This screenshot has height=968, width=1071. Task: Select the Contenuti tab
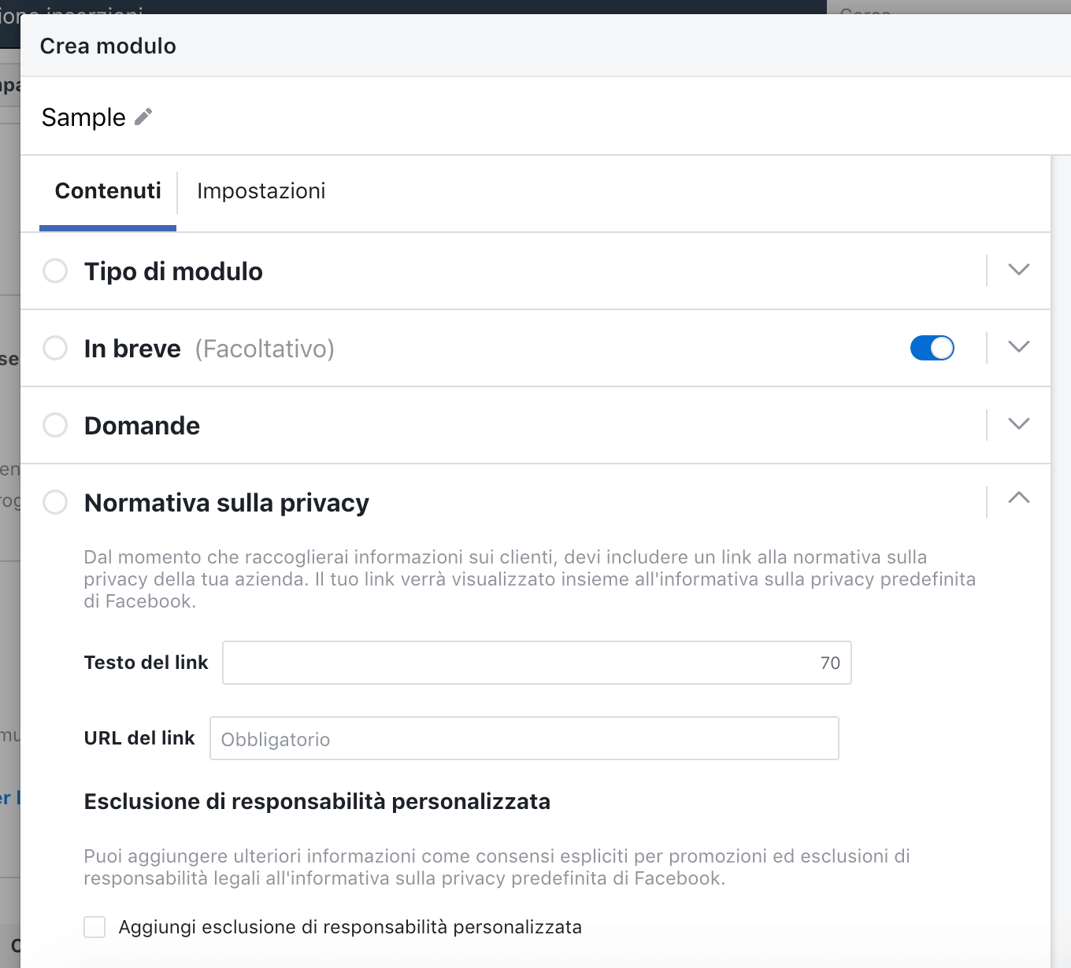coord(107,191)
